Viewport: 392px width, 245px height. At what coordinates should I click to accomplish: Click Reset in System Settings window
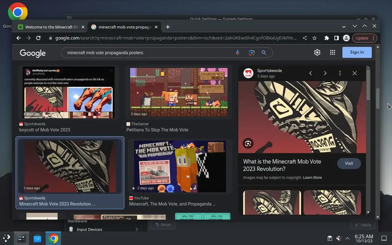click(x=163, y=224)
